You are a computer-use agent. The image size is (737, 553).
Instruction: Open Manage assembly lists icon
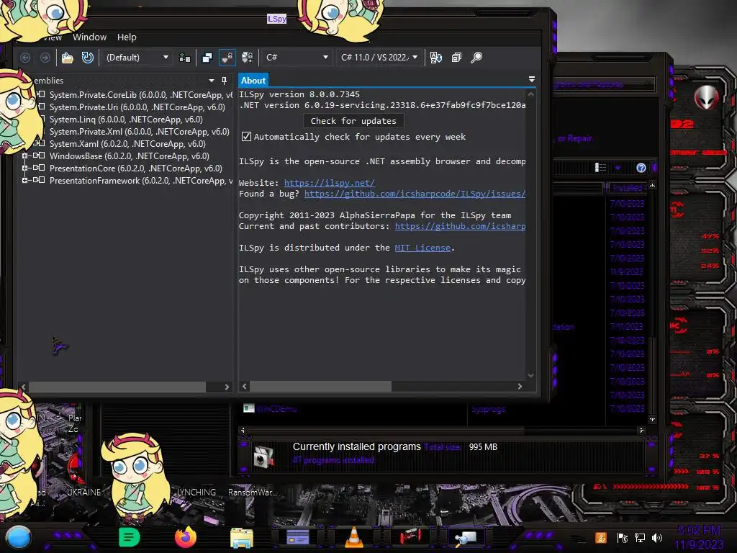(185, 58)
